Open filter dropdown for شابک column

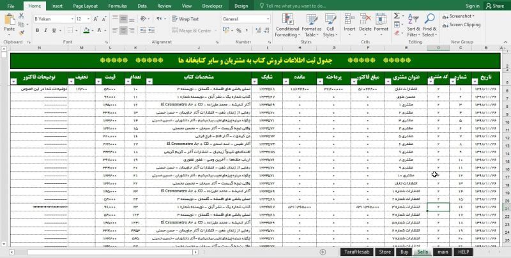(x=254, y=82)
